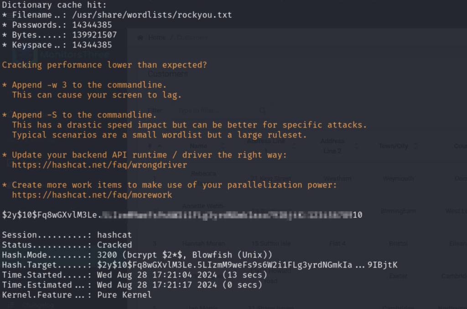Sort by Town/City column arrows

(416, 146)
